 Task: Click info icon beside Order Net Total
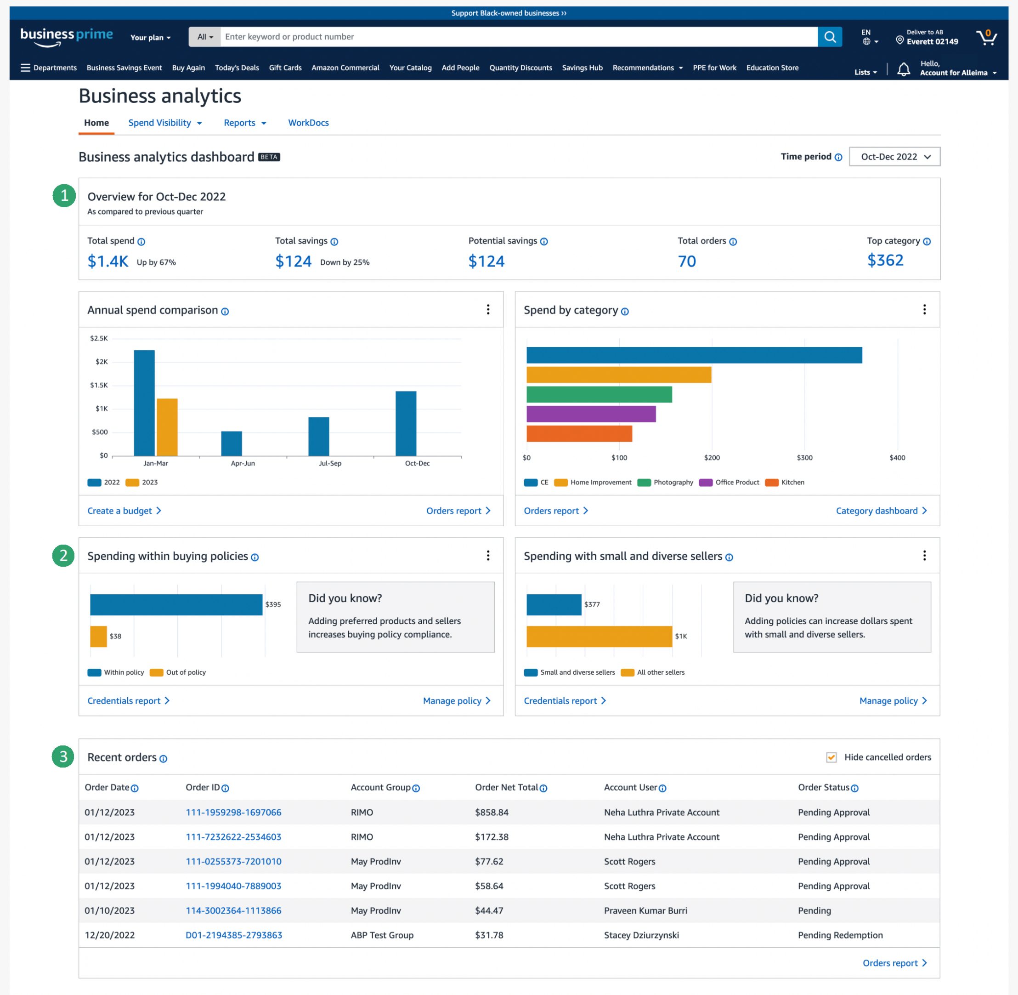[543, 789]
